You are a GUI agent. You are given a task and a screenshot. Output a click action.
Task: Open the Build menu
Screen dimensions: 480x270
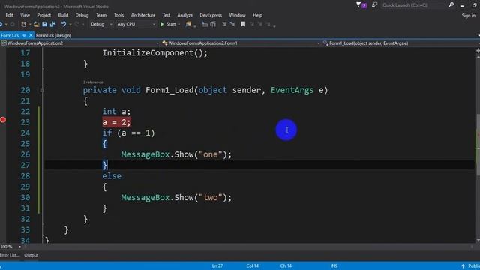(63, 15)
